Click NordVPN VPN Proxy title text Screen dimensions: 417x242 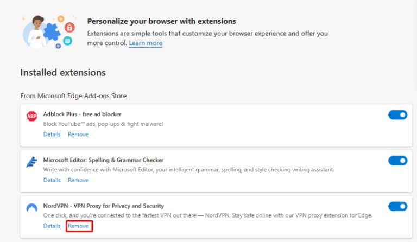103,206
